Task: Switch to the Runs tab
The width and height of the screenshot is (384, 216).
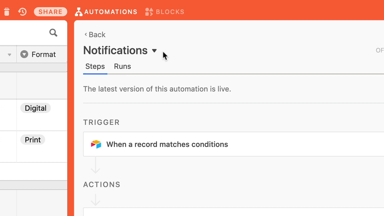Action: click(x=122, y=66)
